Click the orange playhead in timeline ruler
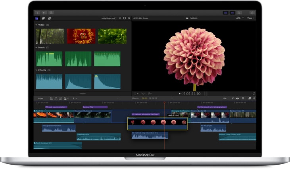 point(164,102)
